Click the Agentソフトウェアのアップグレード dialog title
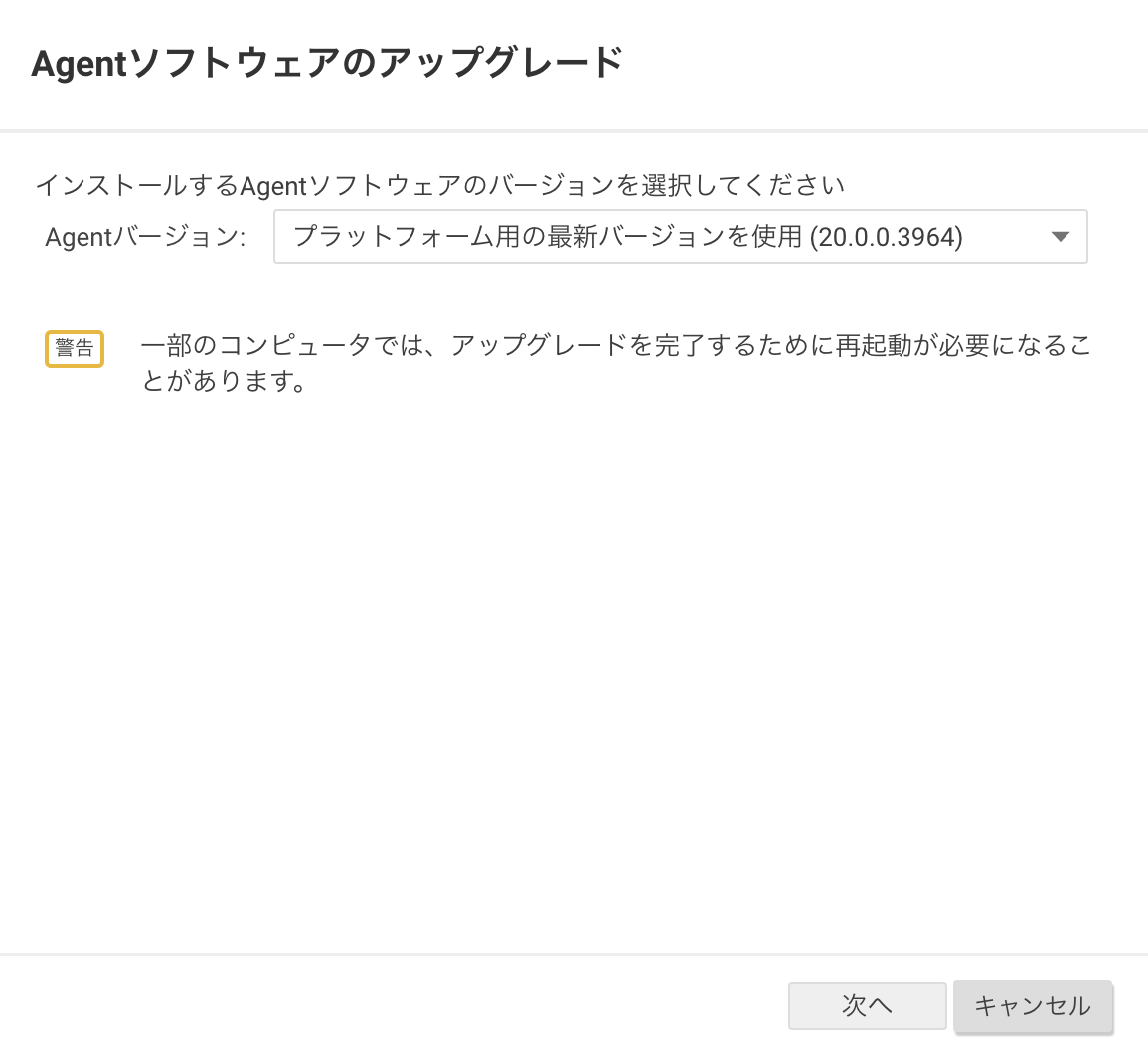1148x1042 pixels. click(x=327, y=63)
